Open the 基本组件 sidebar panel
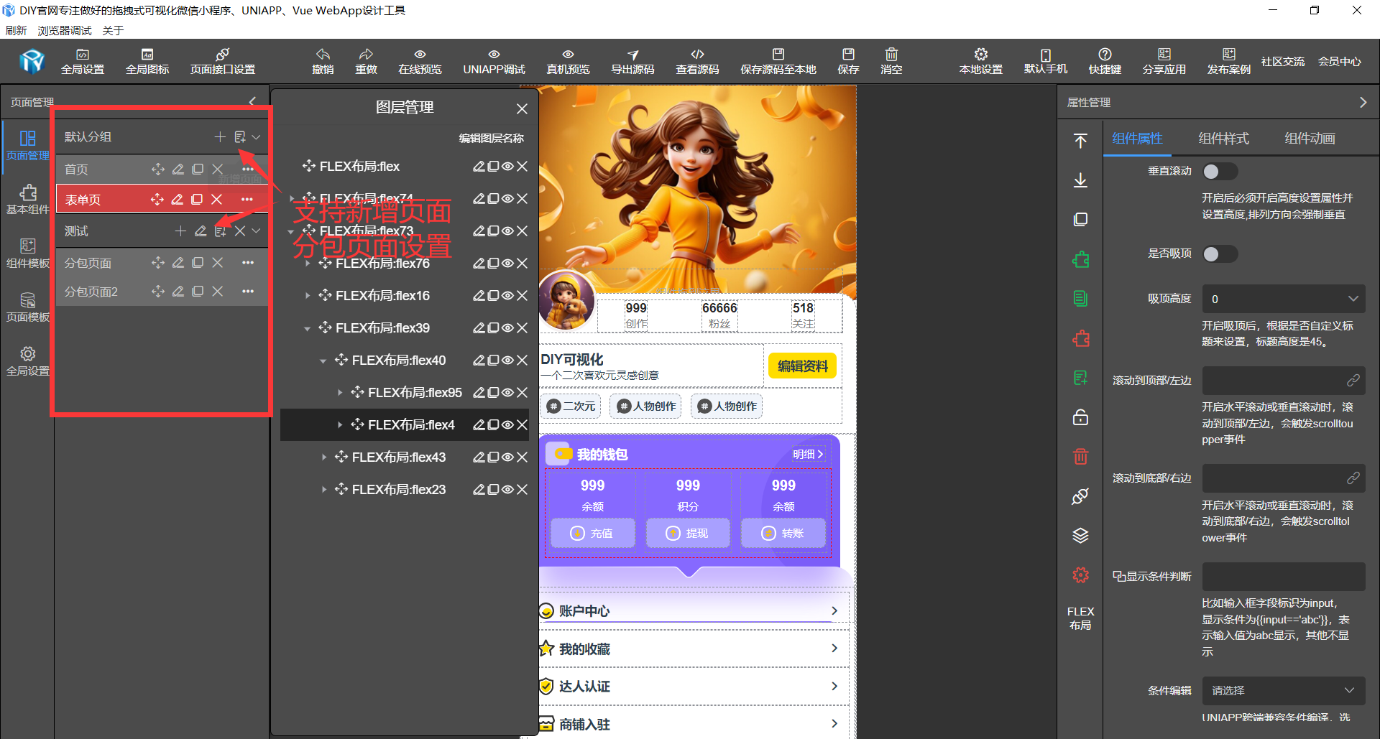This screenshot has width=1380, height=739. pyautogui.click(x=28, y=200)
